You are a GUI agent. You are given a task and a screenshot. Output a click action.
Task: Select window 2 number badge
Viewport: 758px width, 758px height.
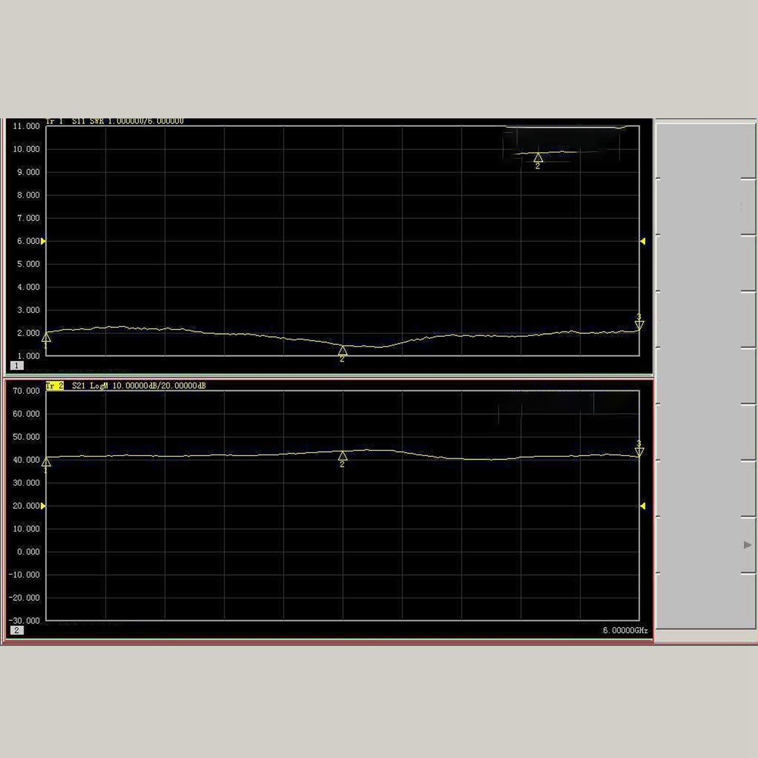(x=17, y=630)
